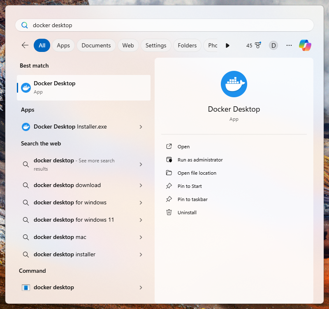Click the Open launch icon
329x309 pixels.
point(169,147)
